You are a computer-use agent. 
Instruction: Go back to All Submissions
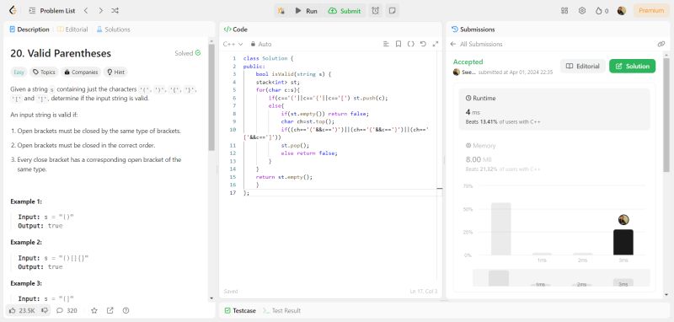476,44
